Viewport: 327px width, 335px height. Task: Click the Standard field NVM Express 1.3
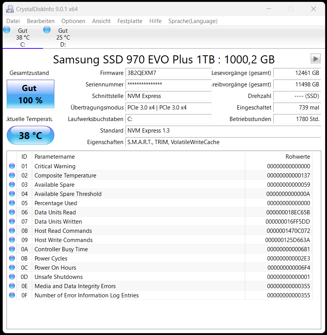(x=223, y=131)
